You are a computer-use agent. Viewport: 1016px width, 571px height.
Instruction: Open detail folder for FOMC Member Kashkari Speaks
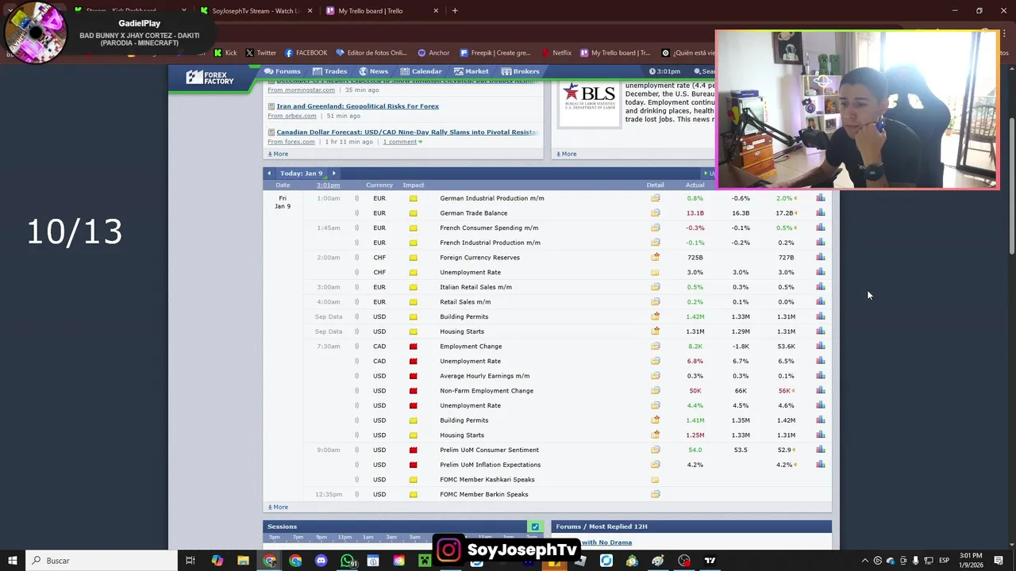(655, 480)
